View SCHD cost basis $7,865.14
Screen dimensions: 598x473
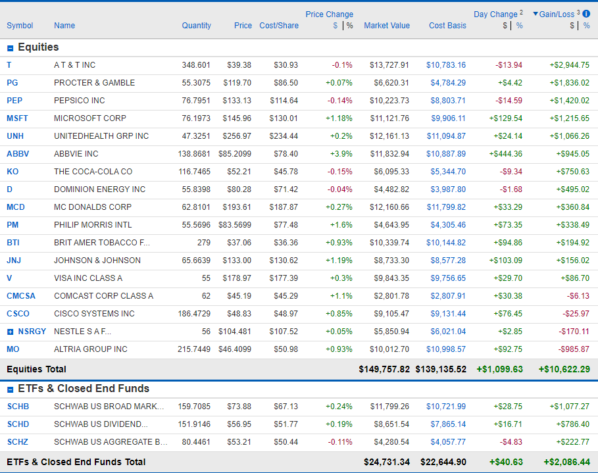pos(448,424)
